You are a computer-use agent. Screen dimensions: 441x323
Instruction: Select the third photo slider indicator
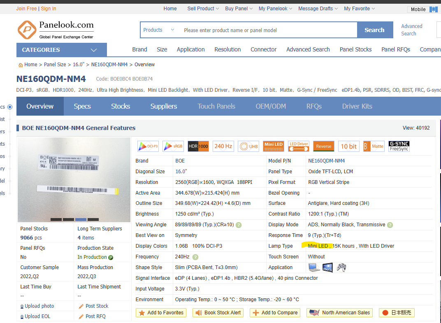click(81, 219)
